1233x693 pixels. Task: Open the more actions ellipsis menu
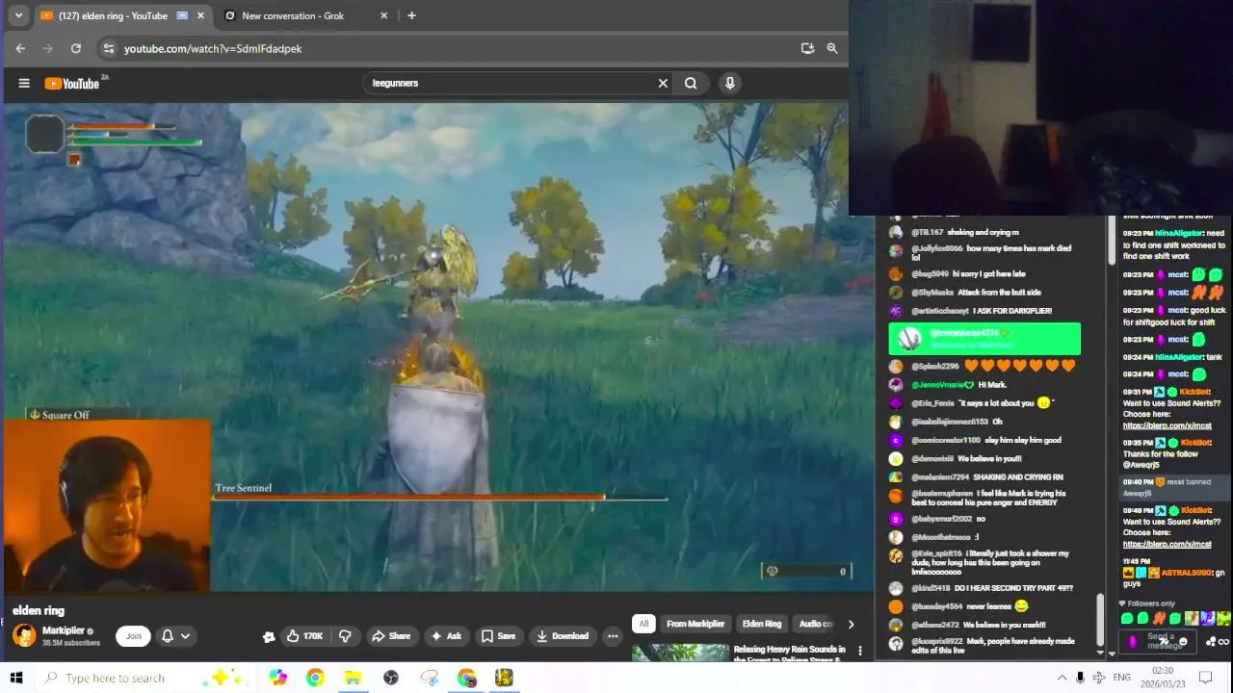coord(613,635)
